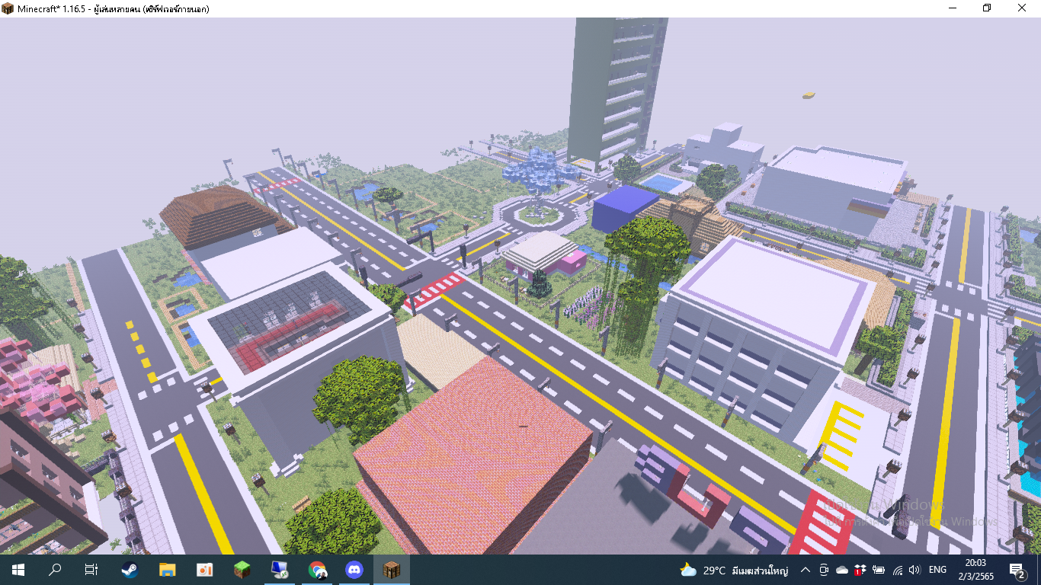Open the weather widget showing 29°C

pyautogui.click(x=733, y=570)
